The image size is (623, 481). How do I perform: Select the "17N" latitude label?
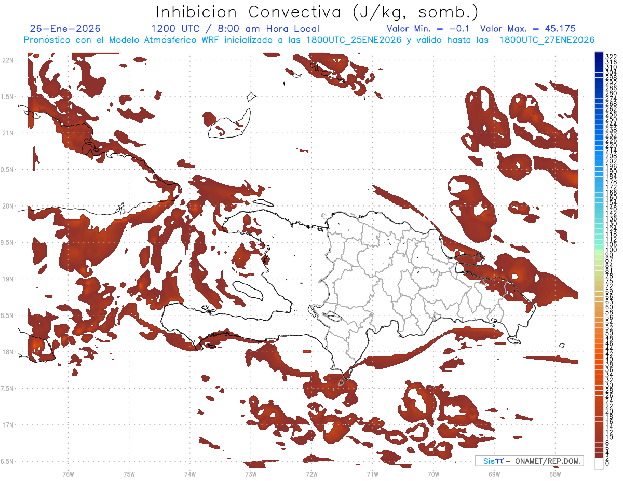click(x=7, y=425)
